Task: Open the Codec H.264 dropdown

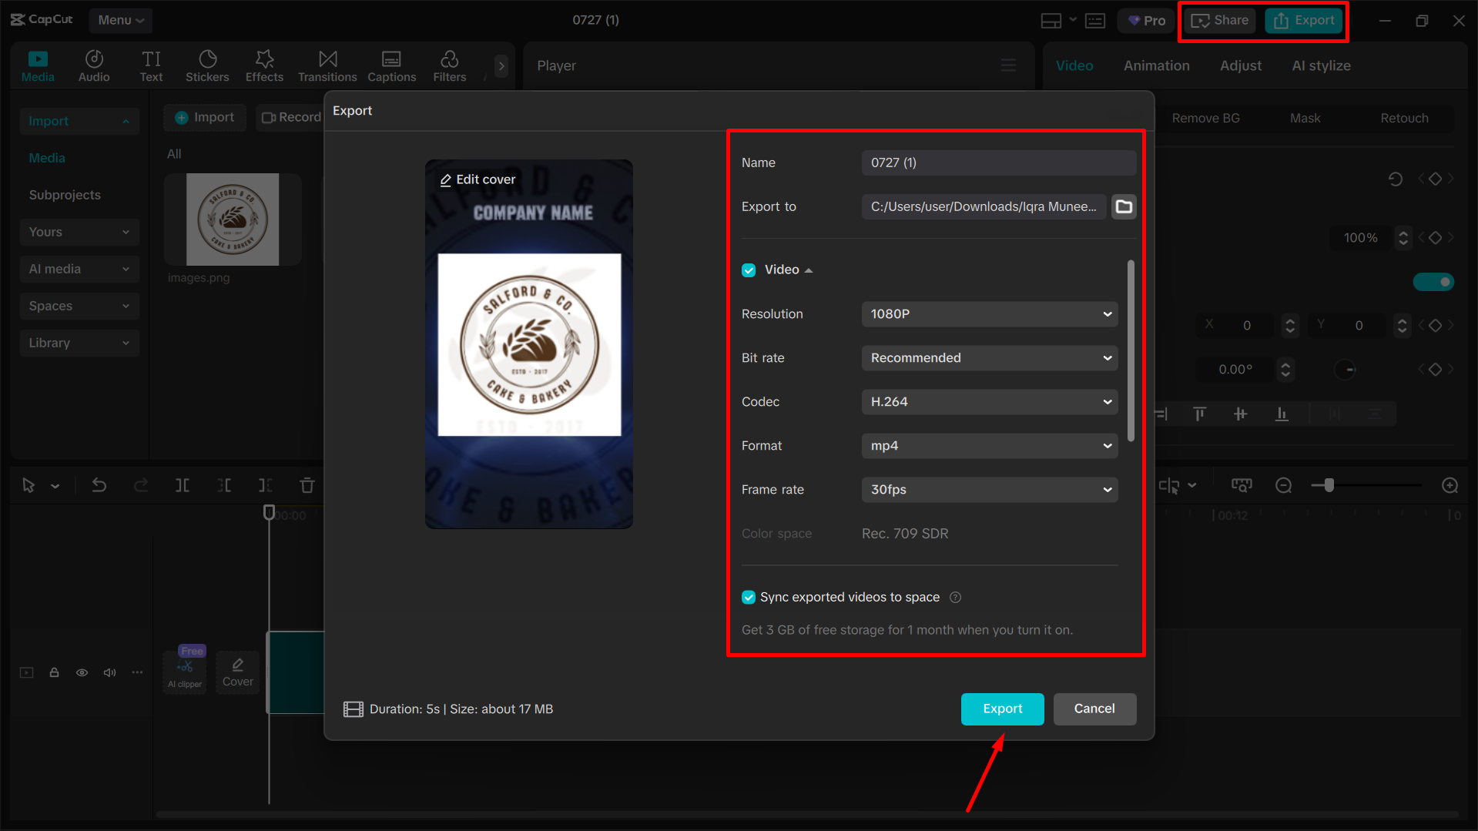Action: click(x=990, y=402)
